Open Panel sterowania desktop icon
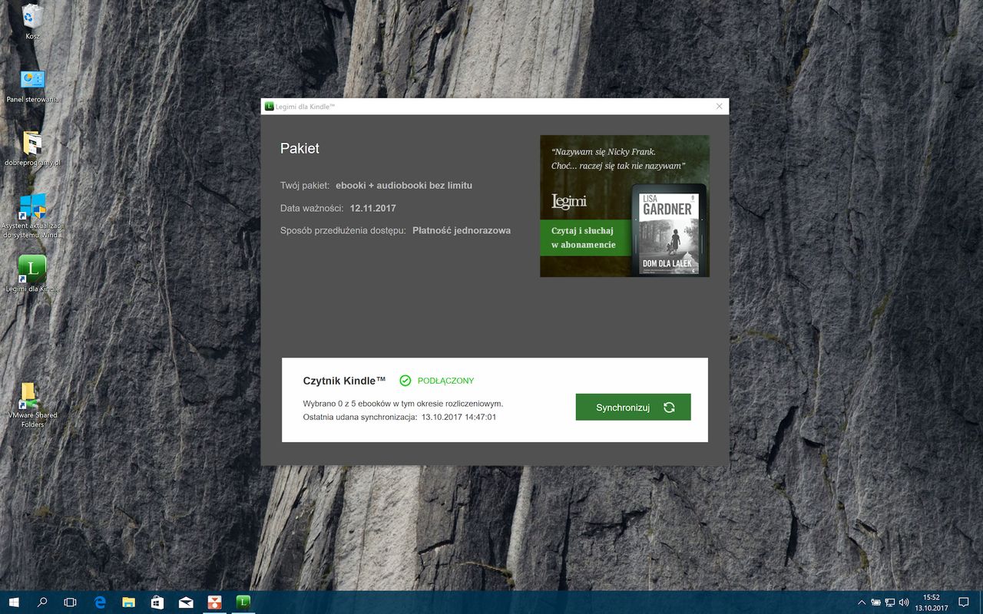The width and height of the screenshot is (983, 614). point(32,84)
